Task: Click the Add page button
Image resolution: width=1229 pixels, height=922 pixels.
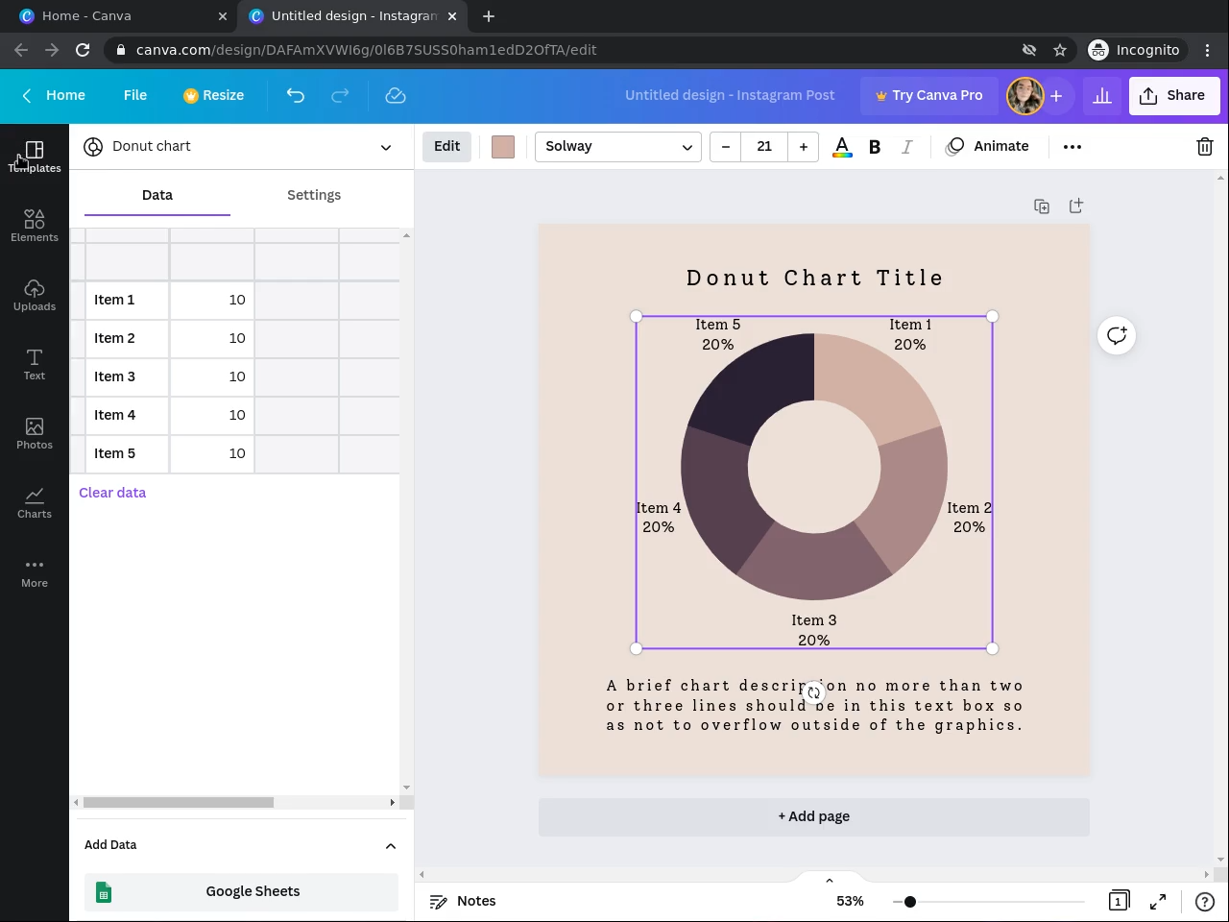Action: (814, 816)
